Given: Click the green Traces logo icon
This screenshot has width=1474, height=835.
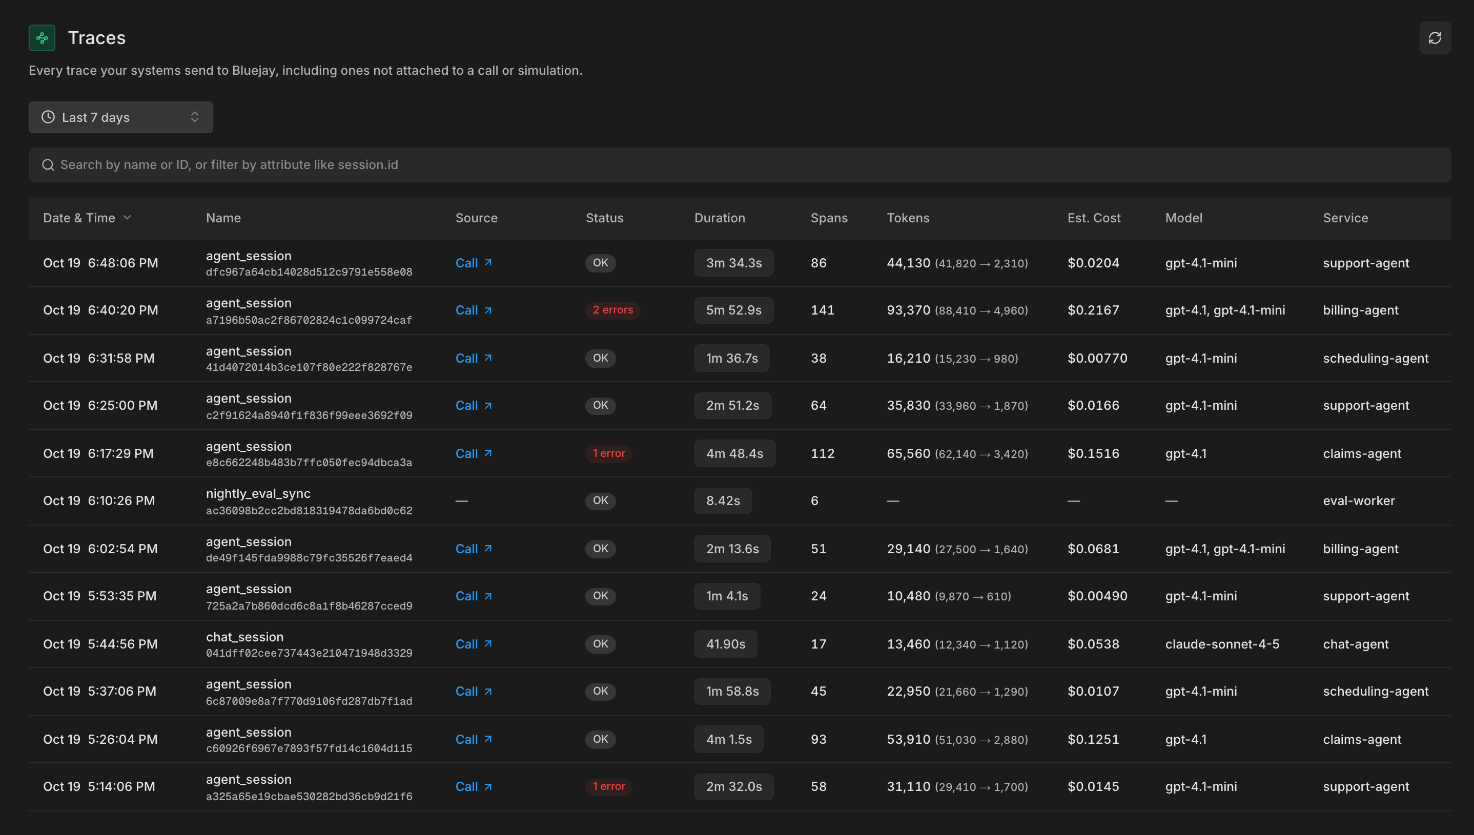Looking at the screenshot, I should pos(42,38).
